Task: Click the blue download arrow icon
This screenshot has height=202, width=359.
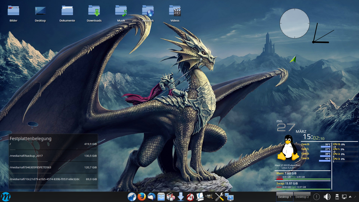Action: 181,197
